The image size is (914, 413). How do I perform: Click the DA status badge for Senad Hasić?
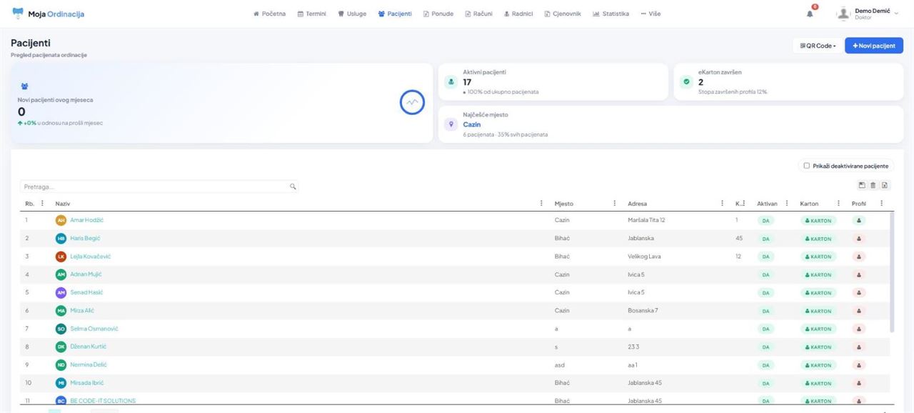point(765,293)
